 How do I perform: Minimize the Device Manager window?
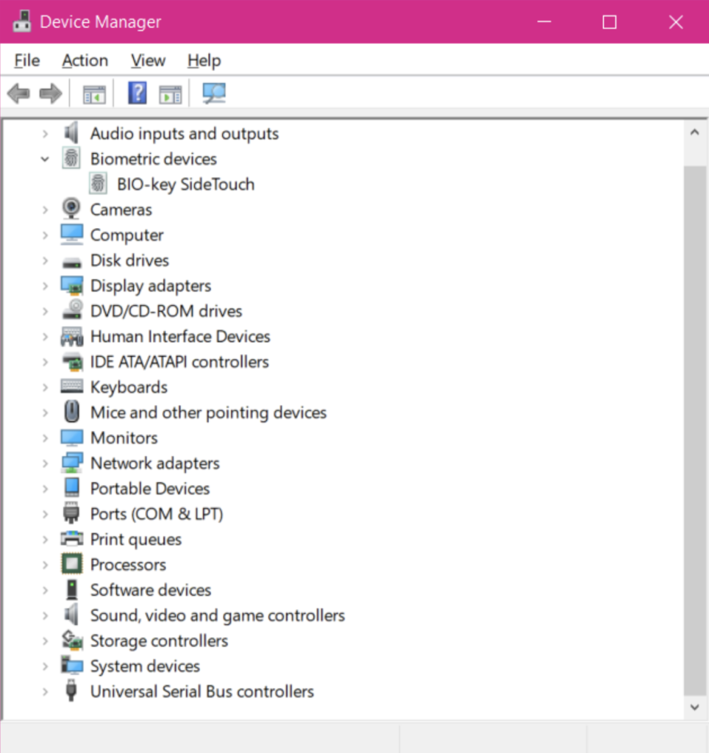tap(544, 21)
